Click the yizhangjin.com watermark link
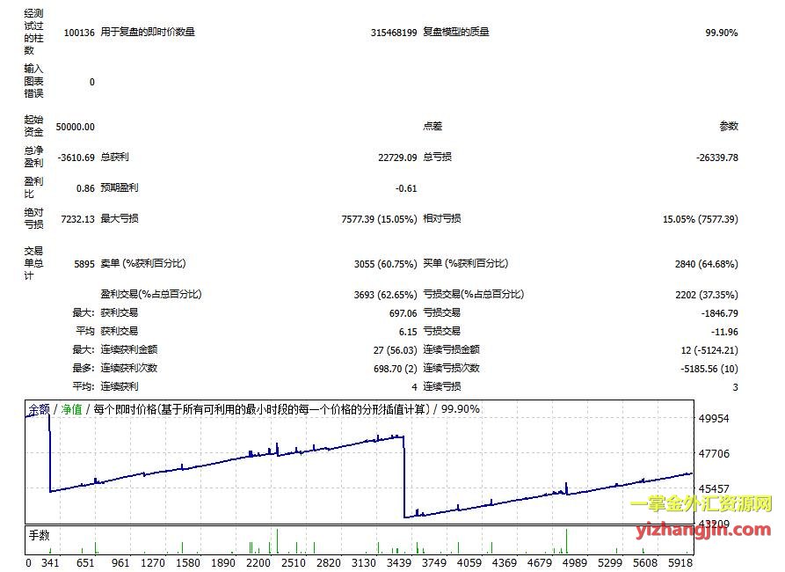Screen dimensions: 785x572 click(702, 530)
